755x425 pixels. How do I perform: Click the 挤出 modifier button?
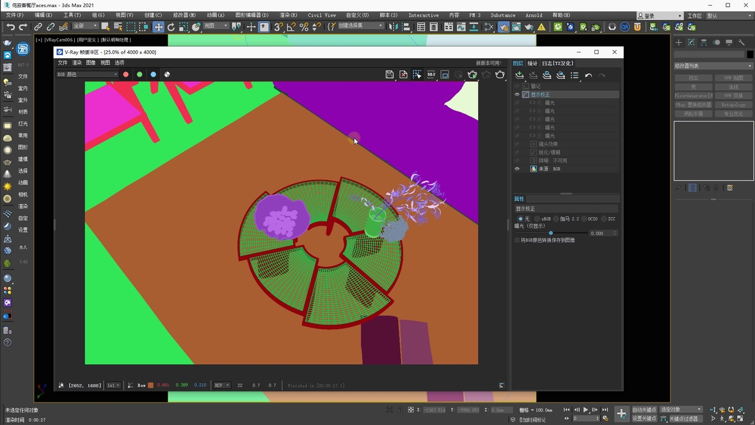click(x=693, y=78)
